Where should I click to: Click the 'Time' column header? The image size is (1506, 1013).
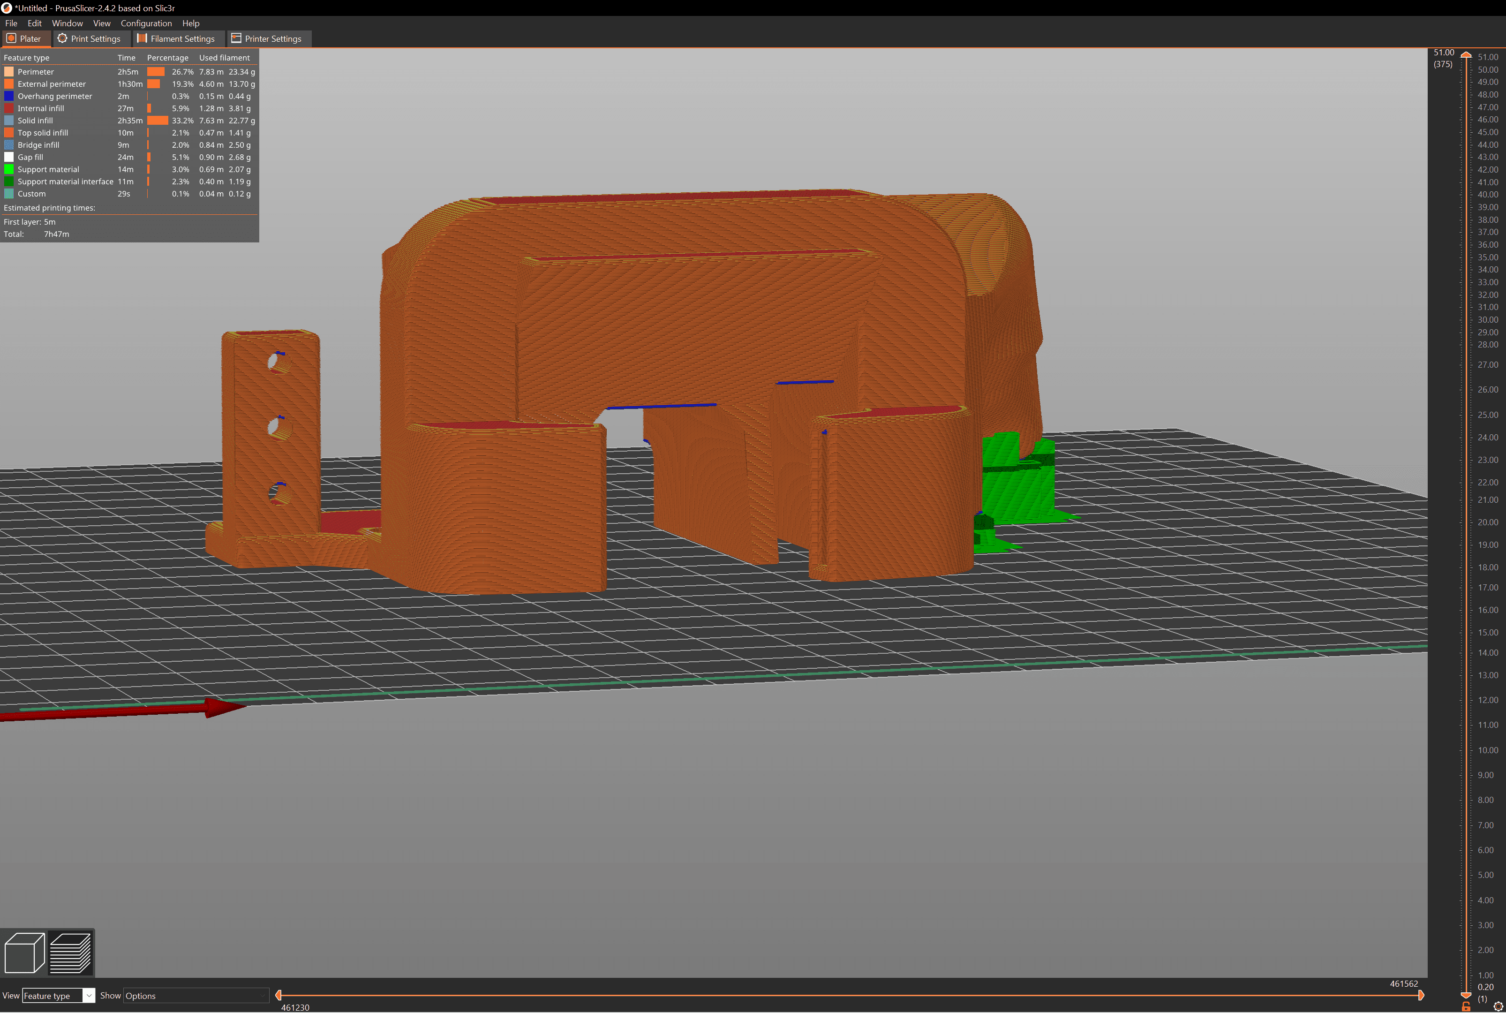coord(127,58)
